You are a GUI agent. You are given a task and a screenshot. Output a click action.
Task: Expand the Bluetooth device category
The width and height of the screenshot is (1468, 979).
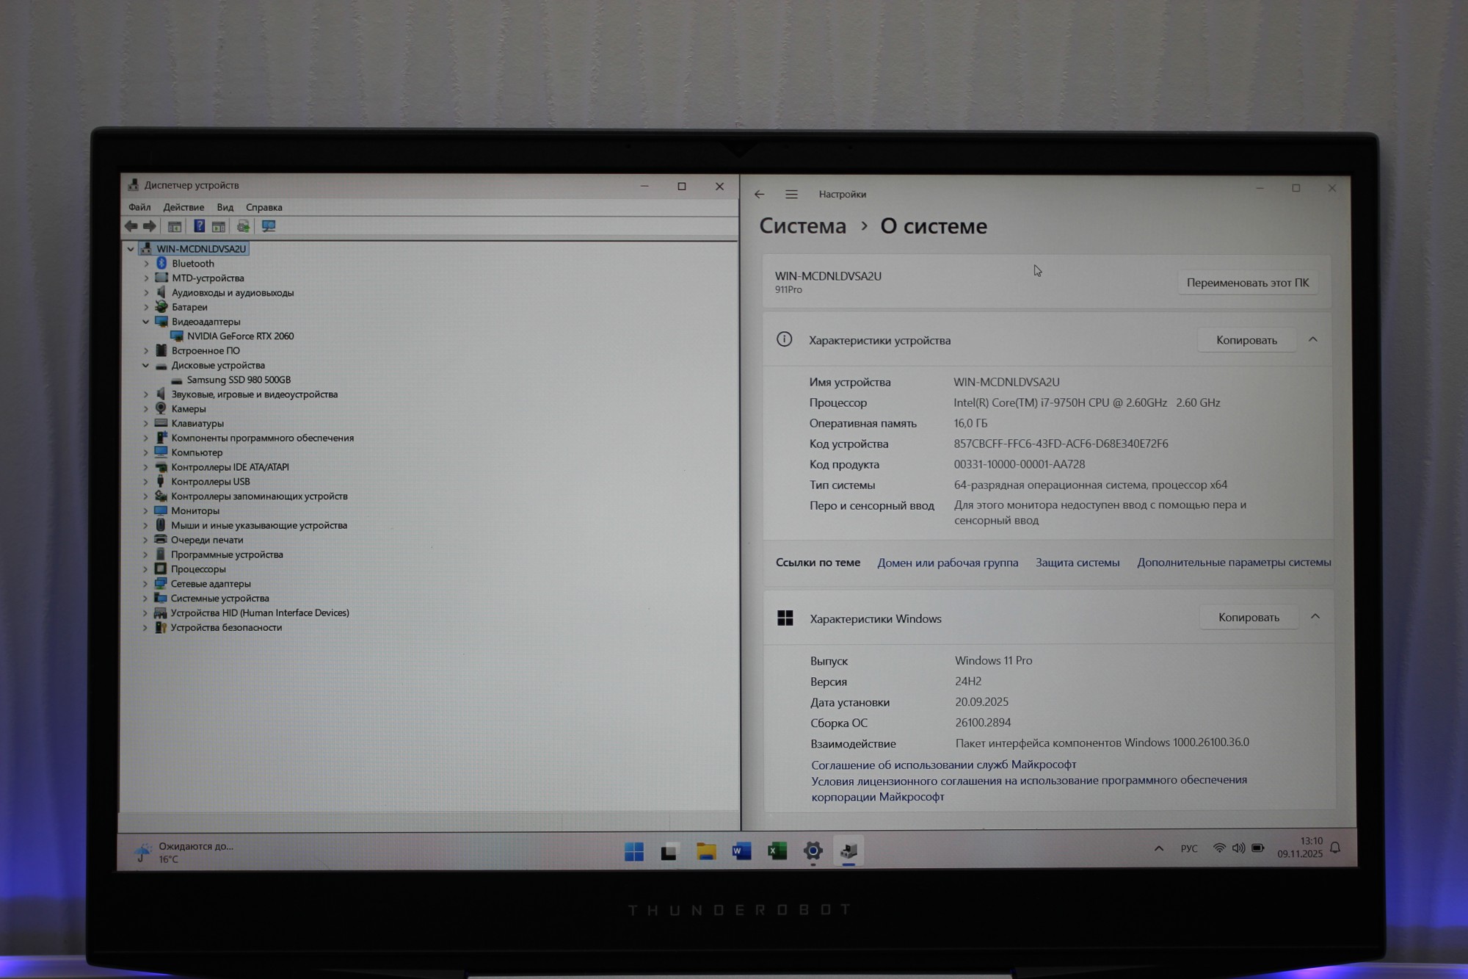click(145, 264)
